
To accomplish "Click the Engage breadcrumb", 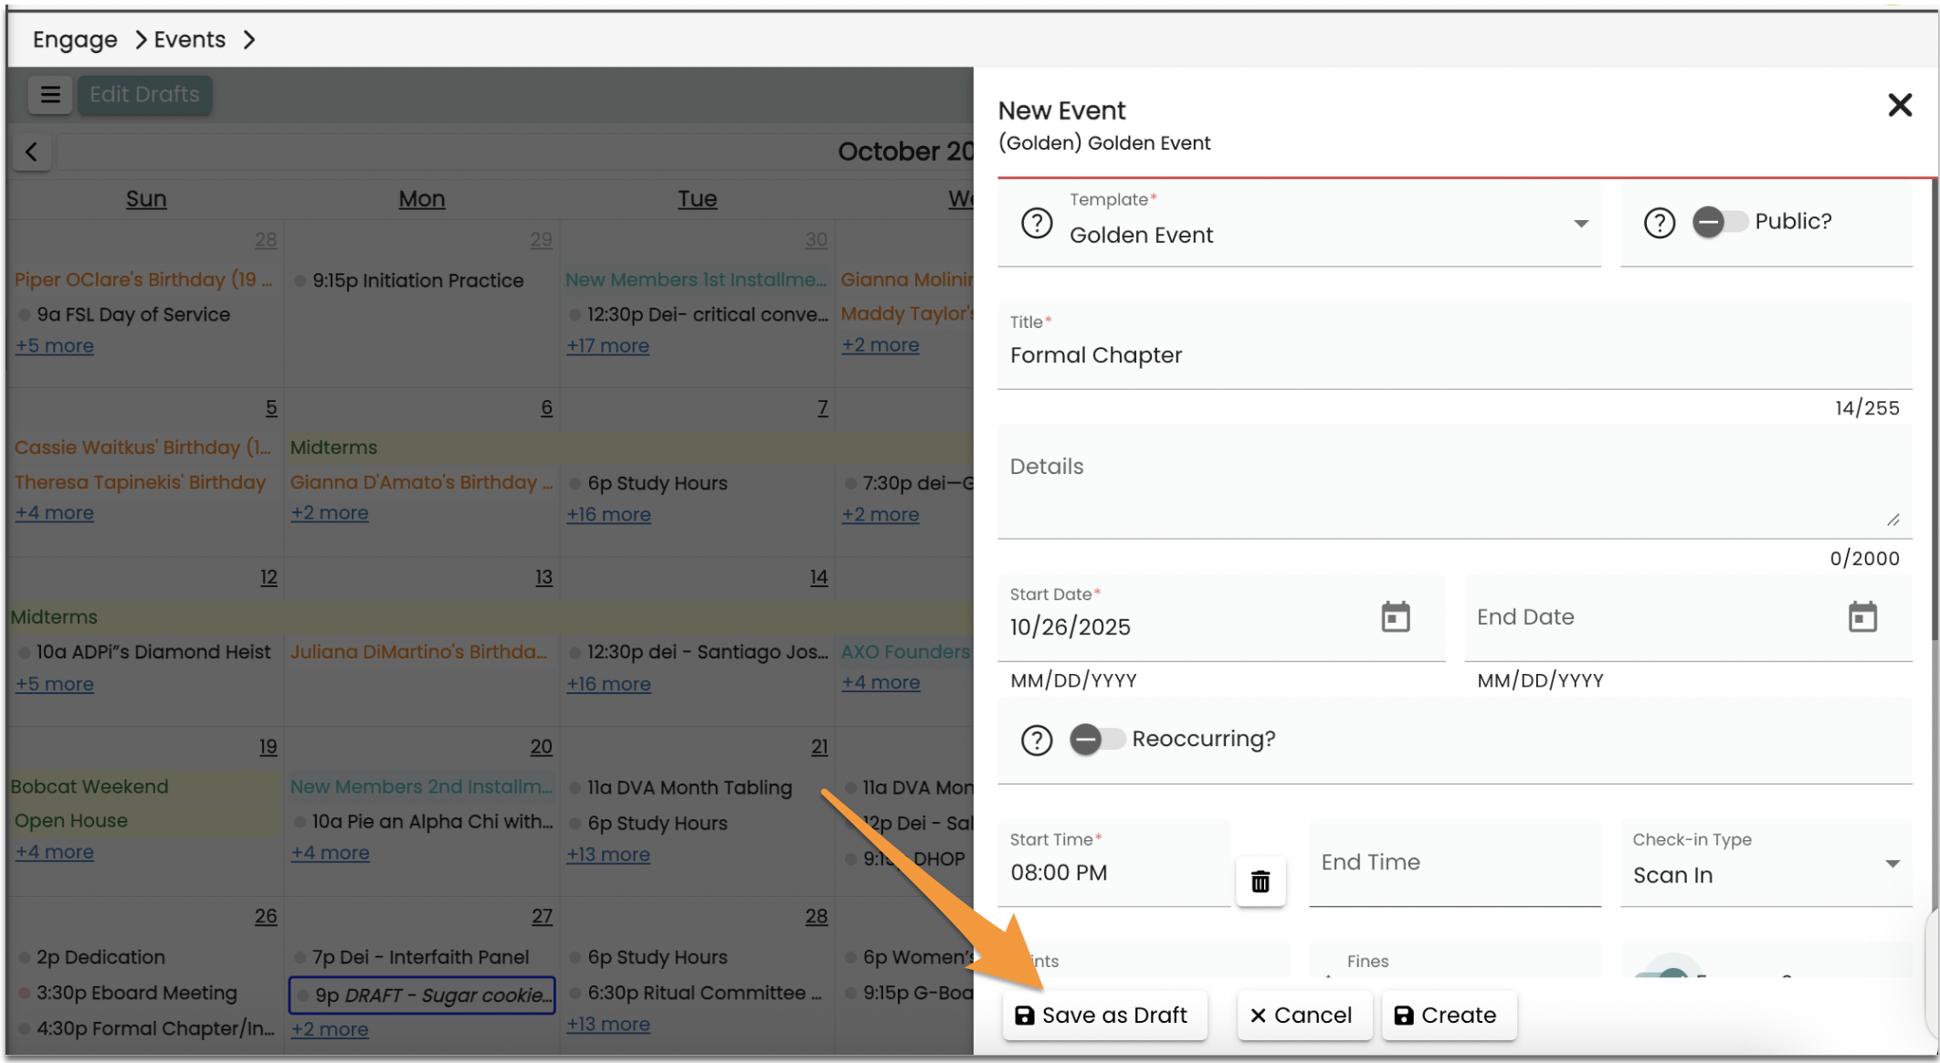I will [x=75, y=40].
